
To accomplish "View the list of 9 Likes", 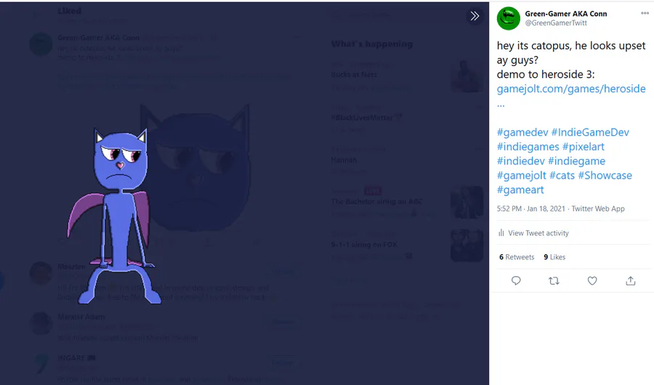I will coord(554,257).
